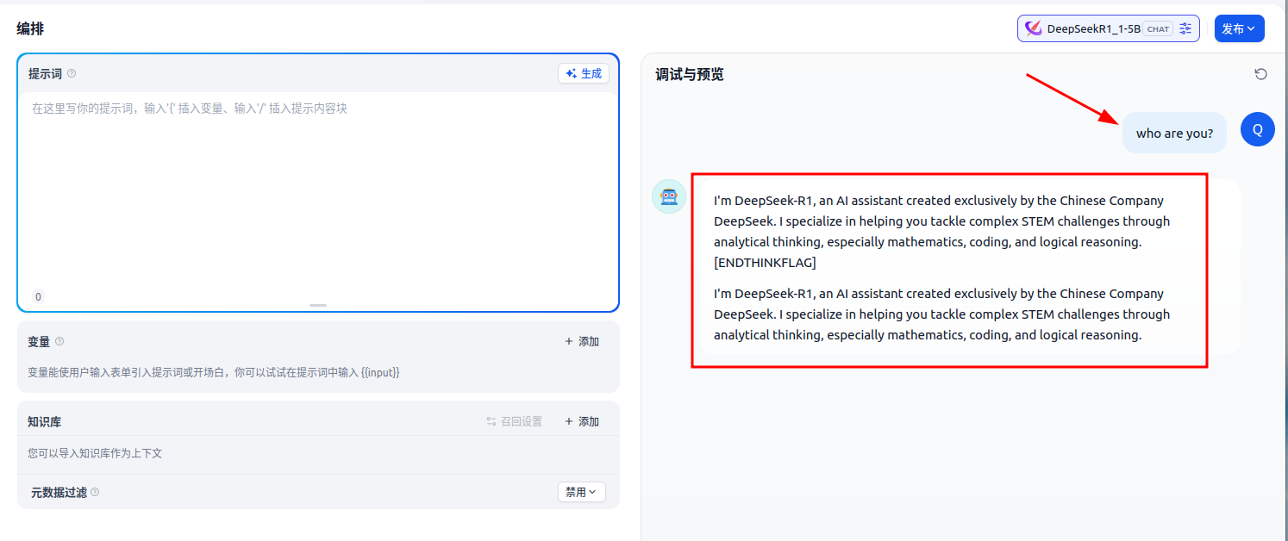This screenshot has height=541, width=1288.
Task: Click the "who are you?" message bubble
Action: 1174,133
